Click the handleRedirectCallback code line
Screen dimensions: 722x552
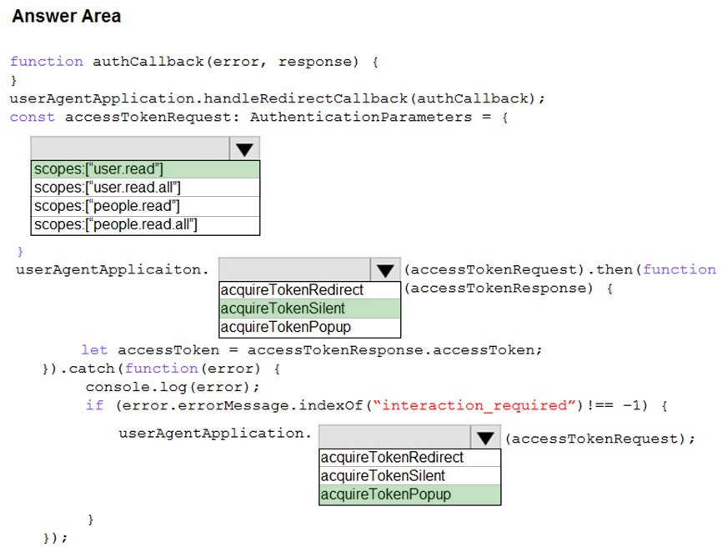[x=277, y=98]
